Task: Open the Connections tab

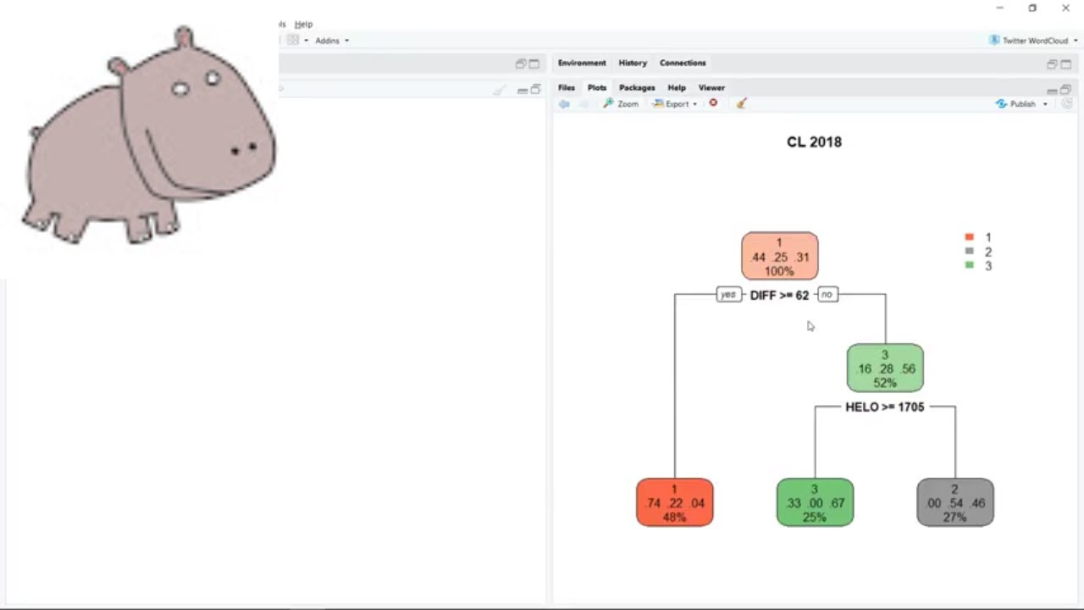Action: tap(683, 63)
